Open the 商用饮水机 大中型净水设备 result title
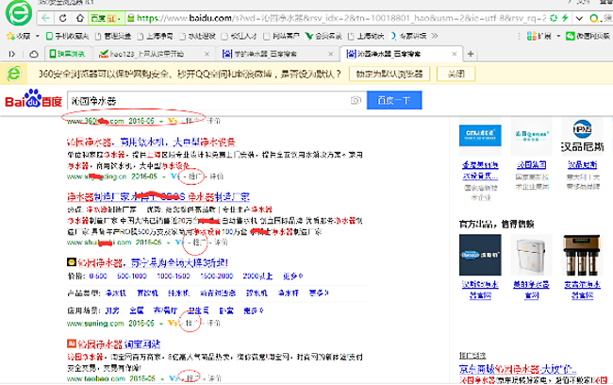 (151, 142)
